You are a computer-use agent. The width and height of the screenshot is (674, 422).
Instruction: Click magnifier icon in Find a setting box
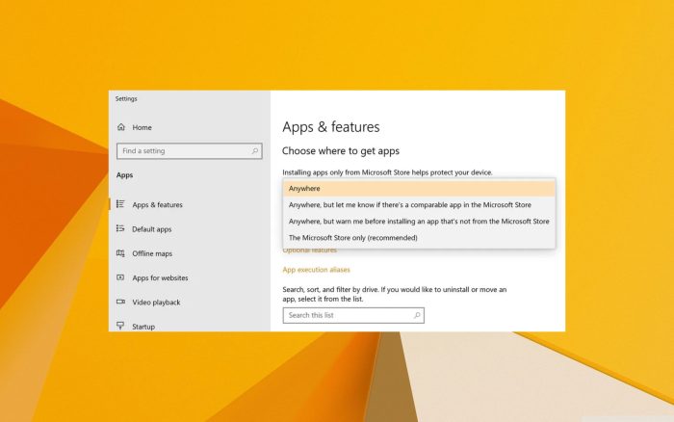[x=255, y=150]
